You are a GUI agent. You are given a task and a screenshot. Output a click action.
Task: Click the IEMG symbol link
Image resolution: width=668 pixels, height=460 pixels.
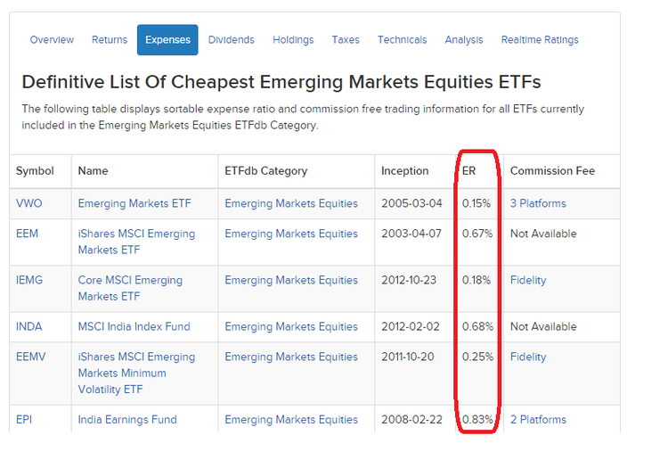(x=29, y=280)
